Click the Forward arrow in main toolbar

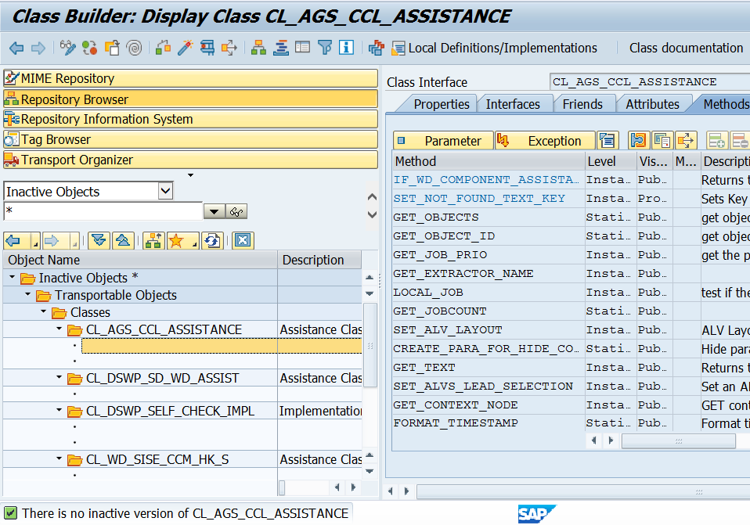[38, 48]
